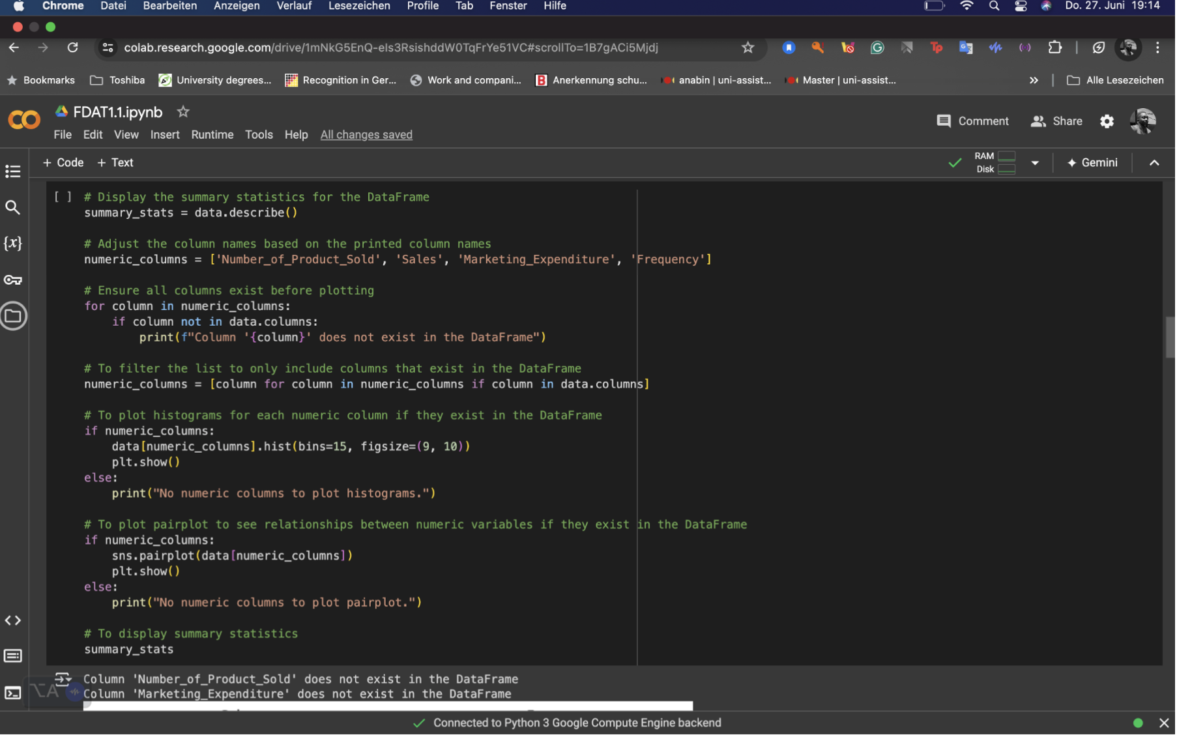Bookmark this page with the star icon

[748, 48]
